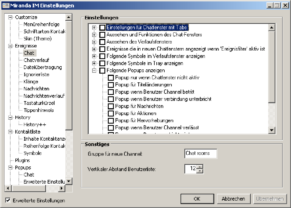
Task: Toggle 'Folgende Popups anzeigen' checkbox
Action: [x=102, y=70]
